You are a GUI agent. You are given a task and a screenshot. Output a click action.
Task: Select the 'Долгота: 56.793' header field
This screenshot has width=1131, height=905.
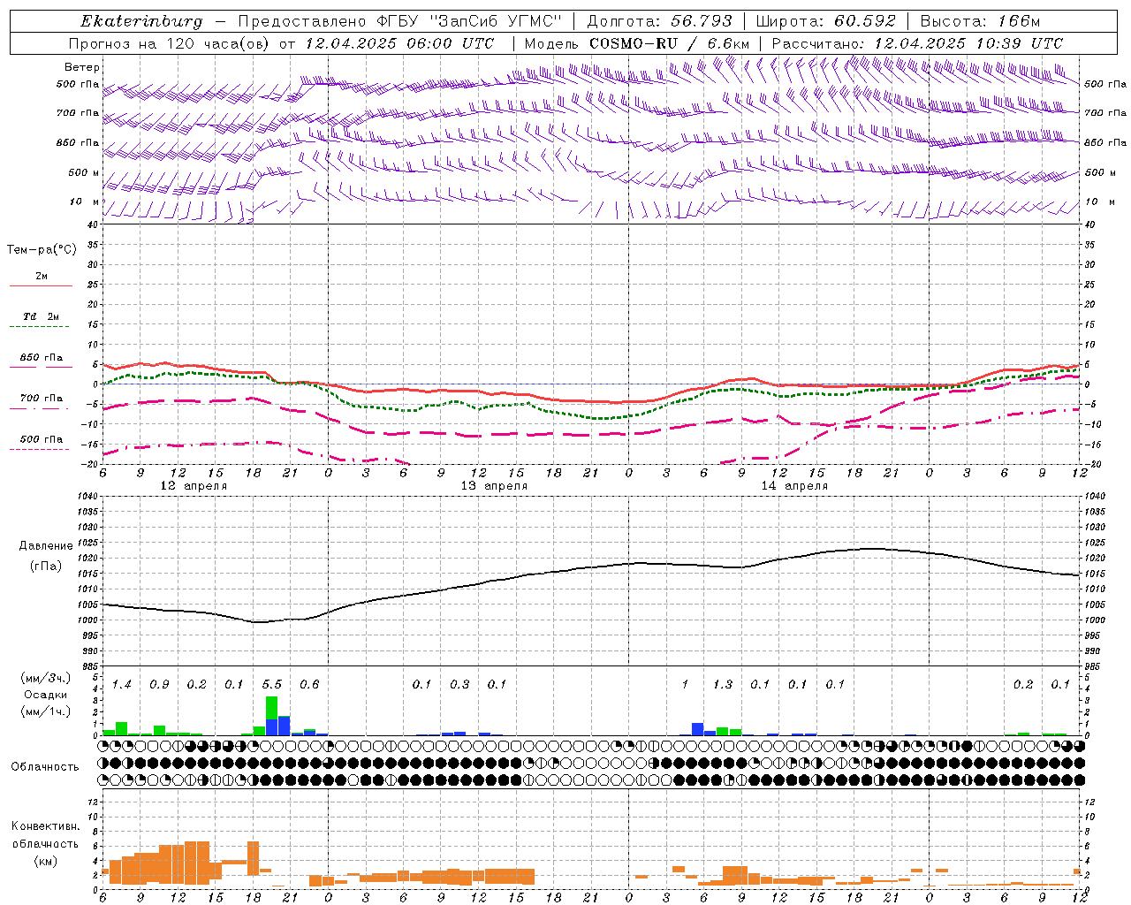tap(660, 21)
